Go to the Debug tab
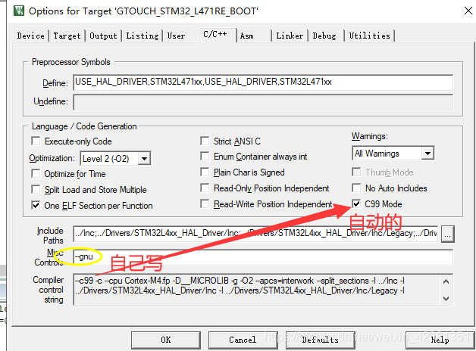 (x=324, y=36)
